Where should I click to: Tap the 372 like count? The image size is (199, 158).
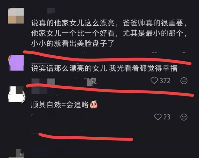tap(165, 81)
